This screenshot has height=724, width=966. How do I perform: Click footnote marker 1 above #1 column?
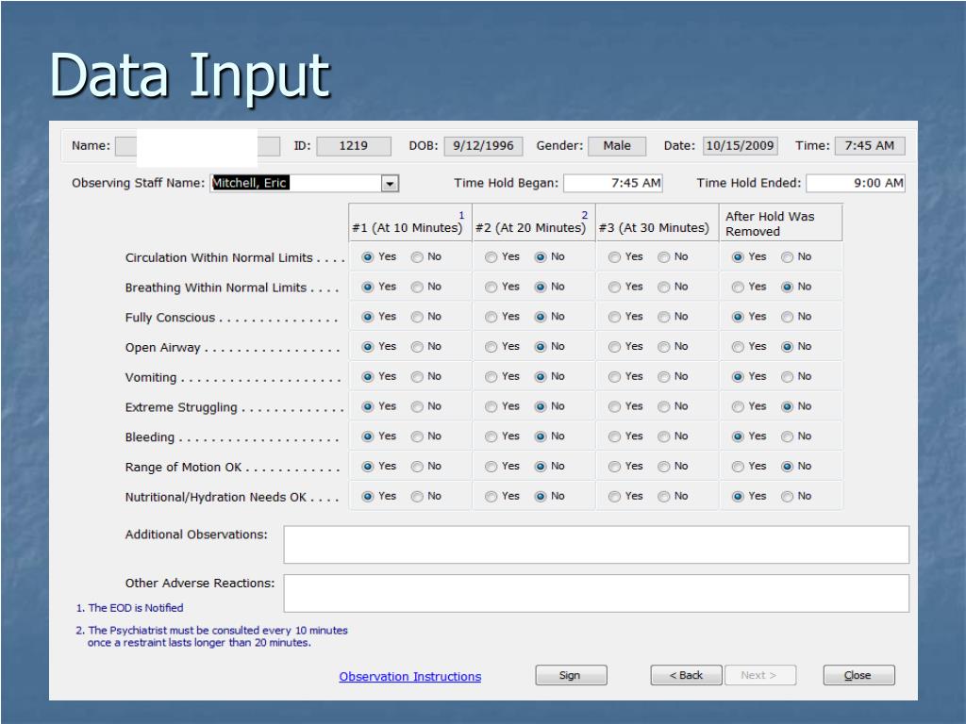(461, 216)
